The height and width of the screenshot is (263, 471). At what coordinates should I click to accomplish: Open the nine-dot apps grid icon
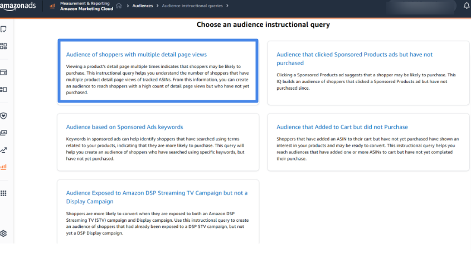click(3, 193)
